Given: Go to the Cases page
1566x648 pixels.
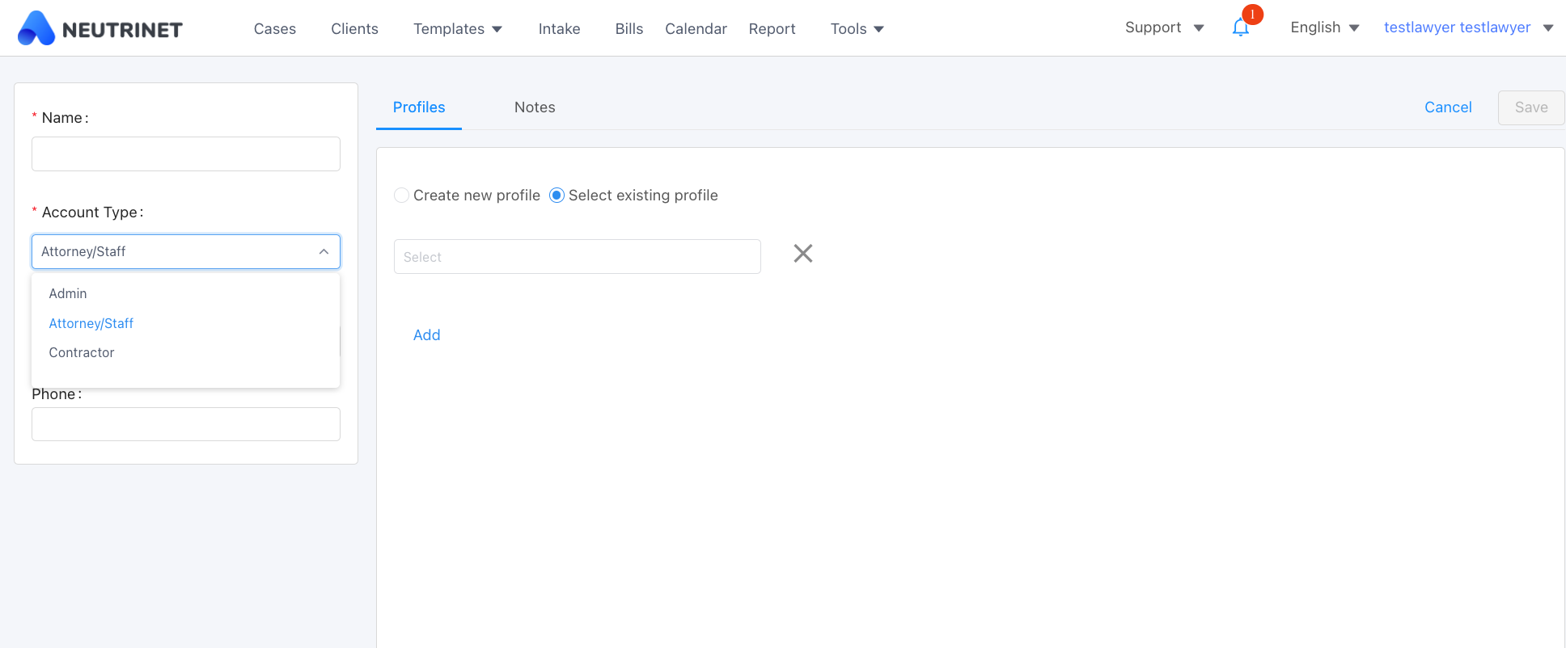Looking at the screenshot, I should (x=275, y=29).
